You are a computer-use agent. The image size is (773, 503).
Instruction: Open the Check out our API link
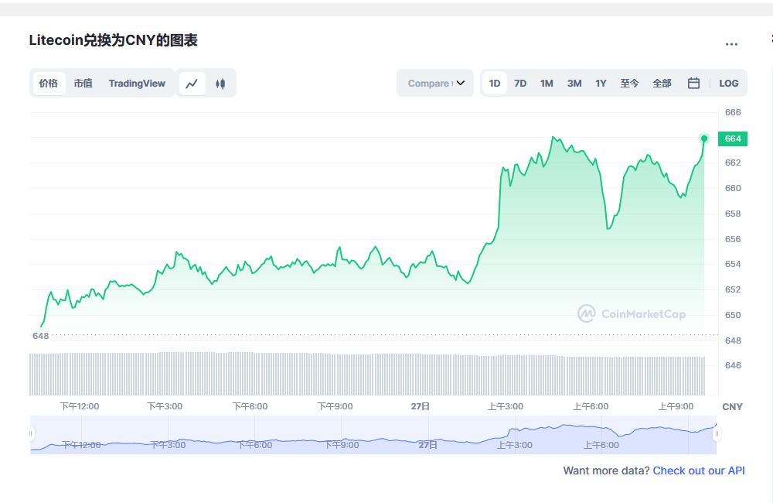click(699, 470)
